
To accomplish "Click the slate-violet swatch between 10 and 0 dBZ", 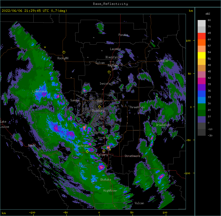I will pos(202,120).
